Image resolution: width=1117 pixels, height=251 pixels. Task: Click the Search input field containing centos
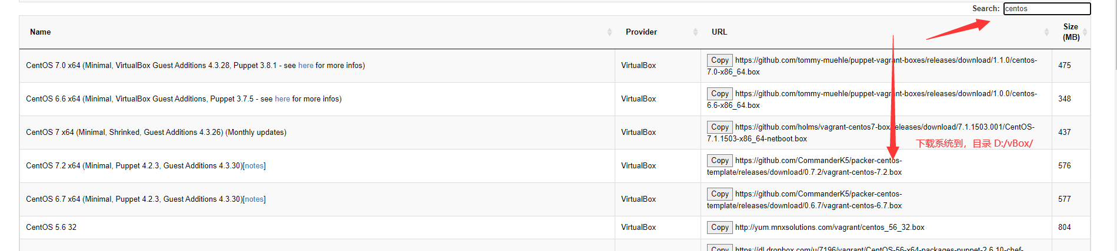[1047, 9]
